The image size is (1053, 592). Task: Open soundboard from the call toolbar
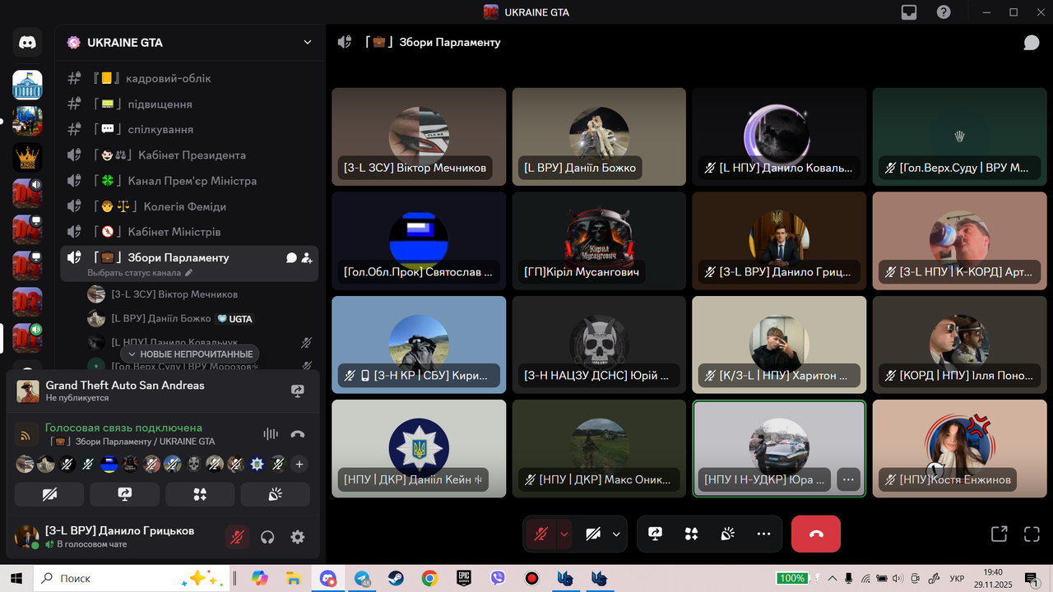pos(728,534)
